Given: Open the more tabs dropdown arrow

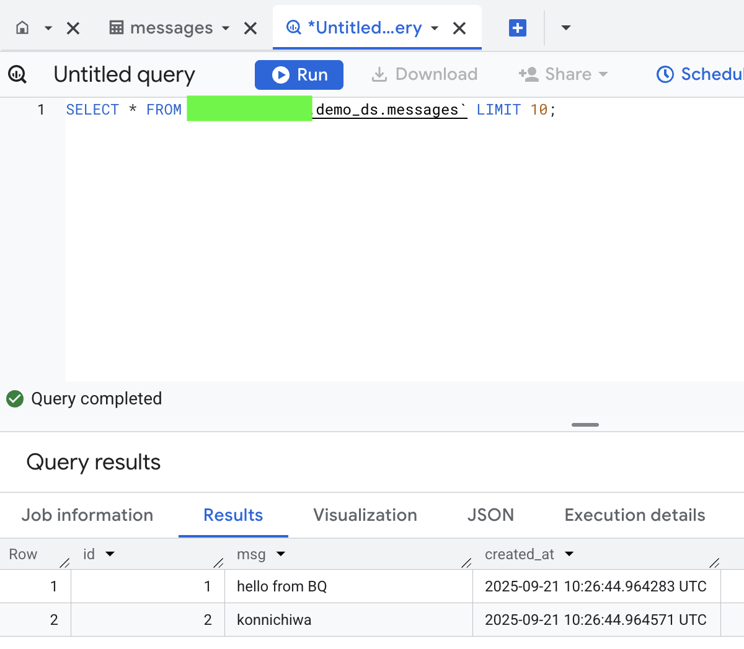Looking at the screenshot, I should (565, 28).
